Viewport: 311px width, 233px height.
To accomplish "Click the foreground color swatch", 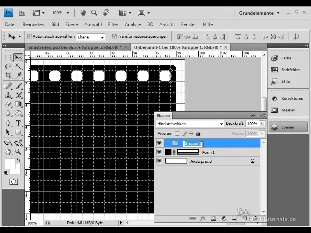I will pyautogui.click(x=9, y=163).
